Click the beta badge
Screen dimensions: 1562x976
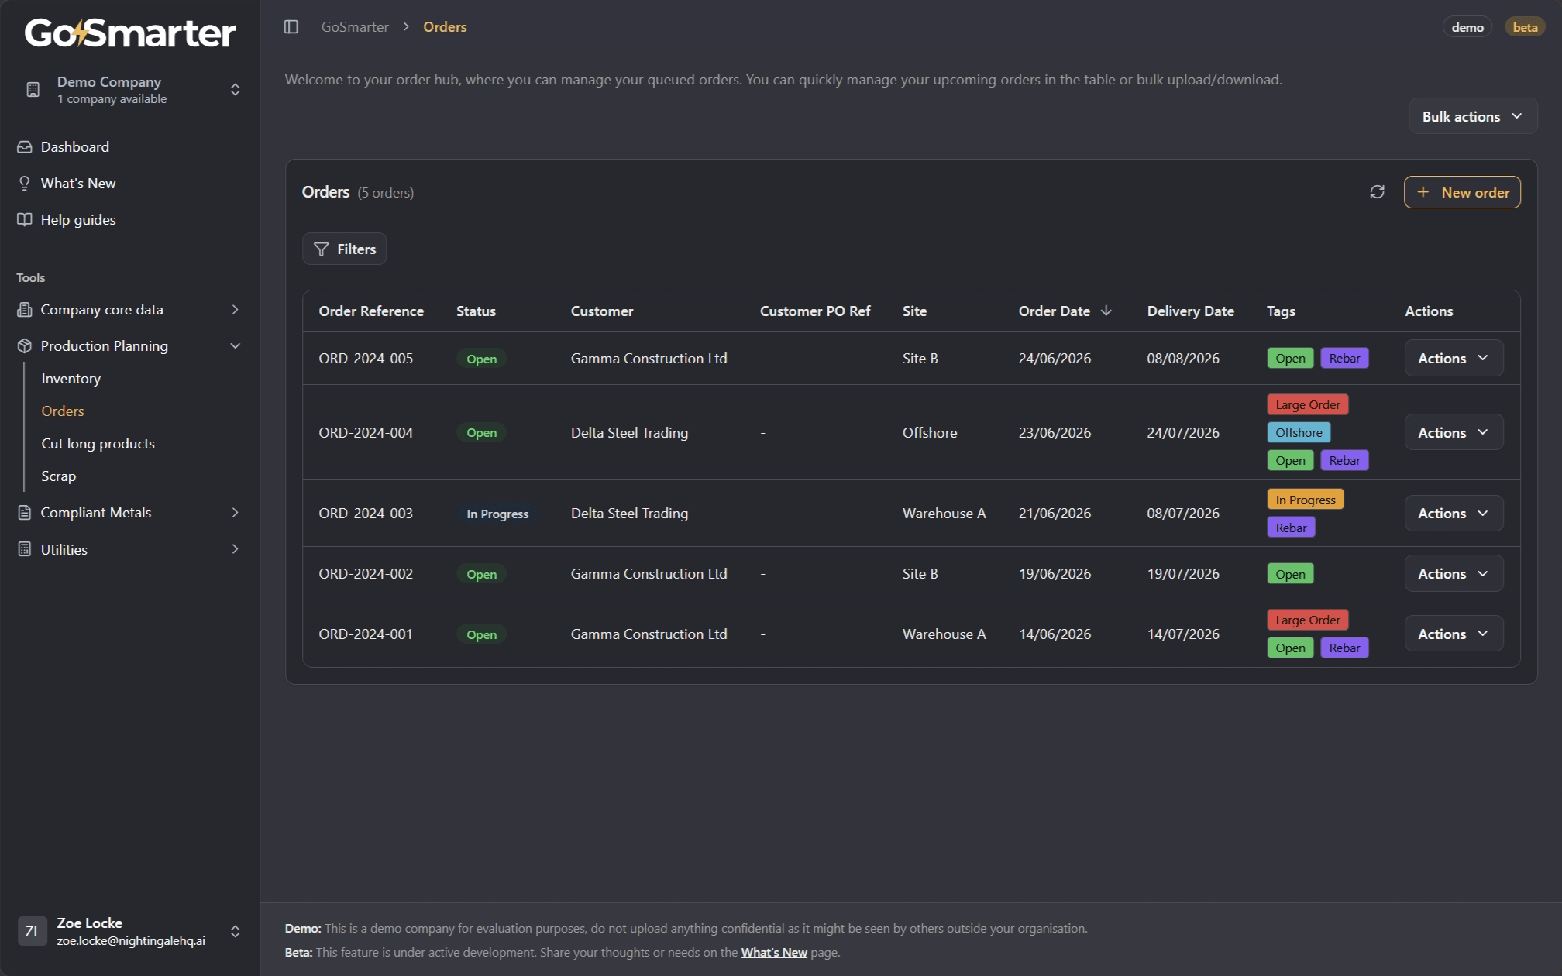click(x=1525, y=27)
